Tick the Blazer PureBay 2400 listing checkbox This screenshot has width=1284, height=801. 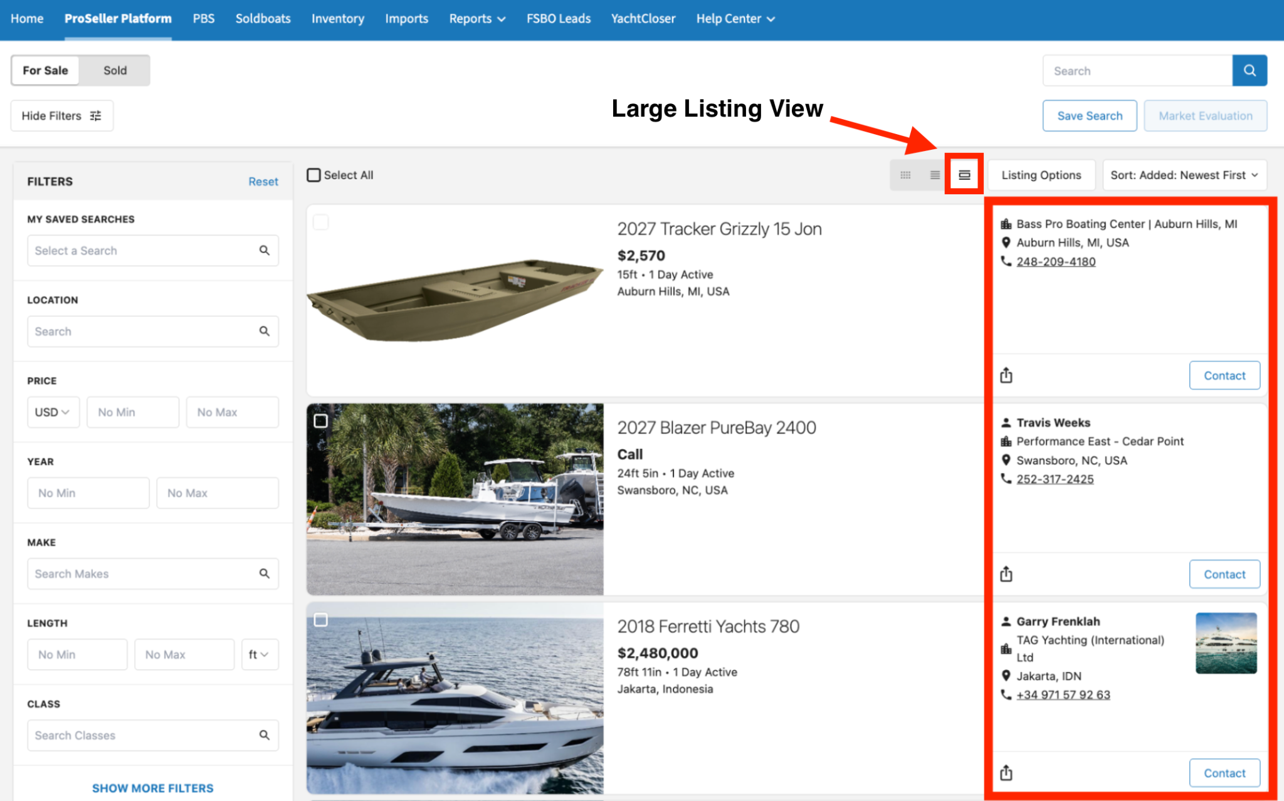click(320, 421)
